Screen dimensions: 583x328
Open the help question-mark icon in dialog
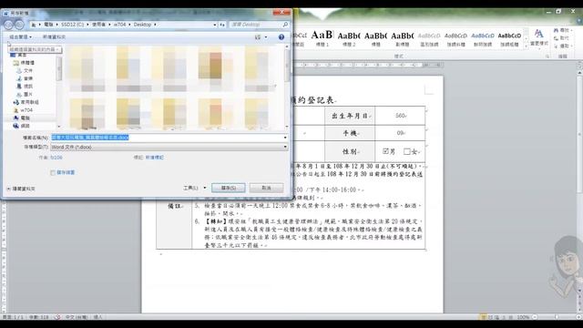[281, 36]
